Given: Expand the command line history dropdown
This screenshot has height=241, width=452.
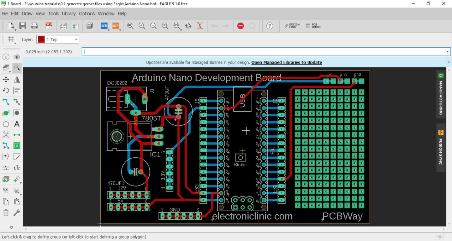Looking at the screenshot, I should (447, 52).
